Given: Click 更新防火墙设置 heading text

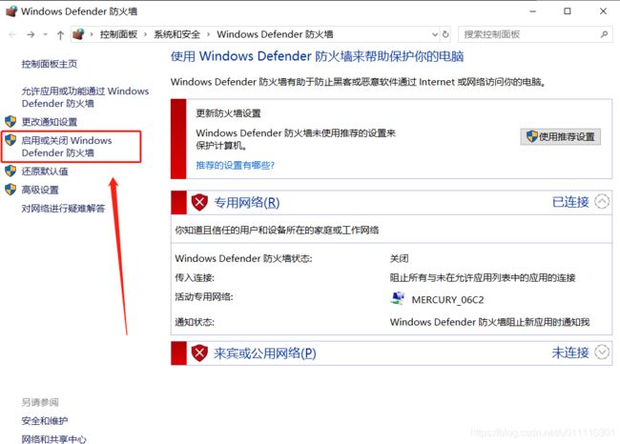Looking at the screenshot, I should (229, 113).
